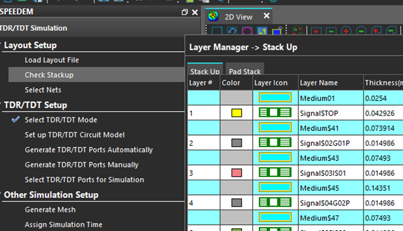Click the layer icon for Signal$03IS01
The height and width of the screenshot is (231, 403).
pos(275,172)
